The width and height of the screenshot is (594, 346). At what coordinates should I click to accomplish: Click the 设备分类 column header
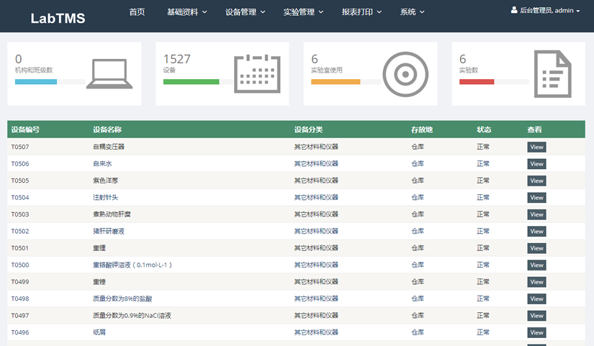pyautogui.click(x=308, y=129)
